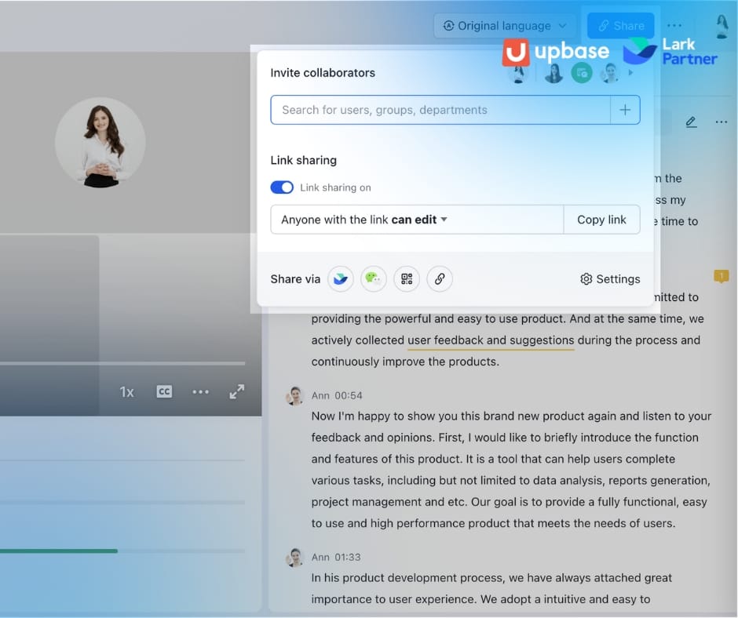Click the copy share link icon
738x618 pixels.
pos(439,278)
